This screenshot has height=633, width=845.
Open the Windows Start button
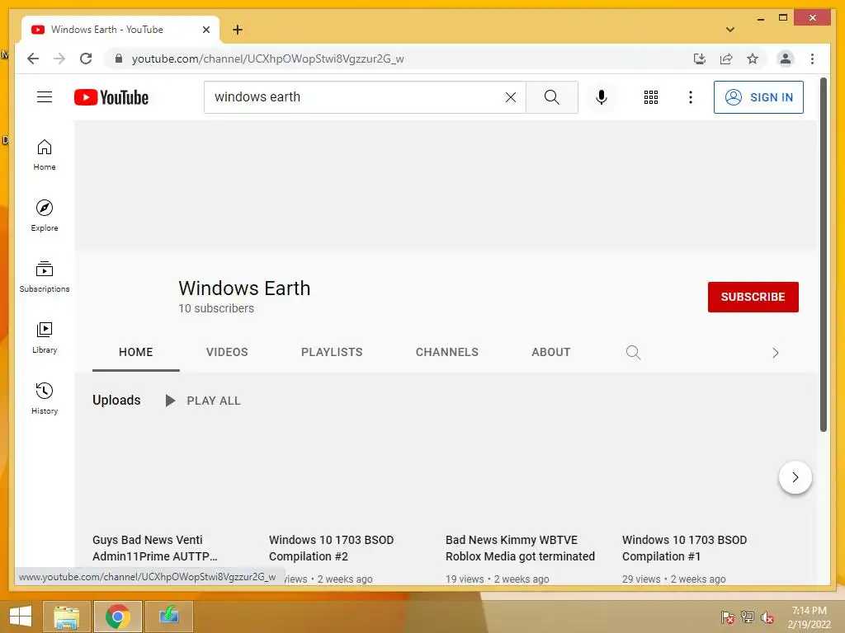21,617
